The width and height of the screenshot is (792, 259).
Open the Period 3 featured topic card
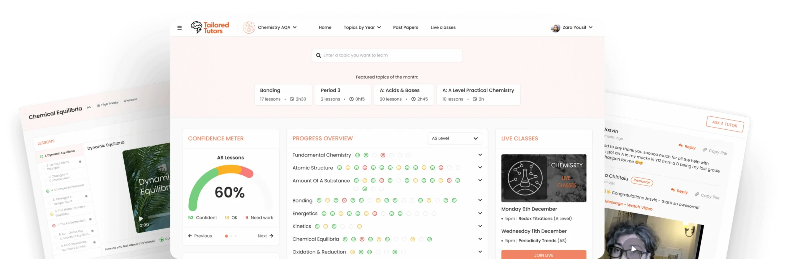[x=343, y=95]
